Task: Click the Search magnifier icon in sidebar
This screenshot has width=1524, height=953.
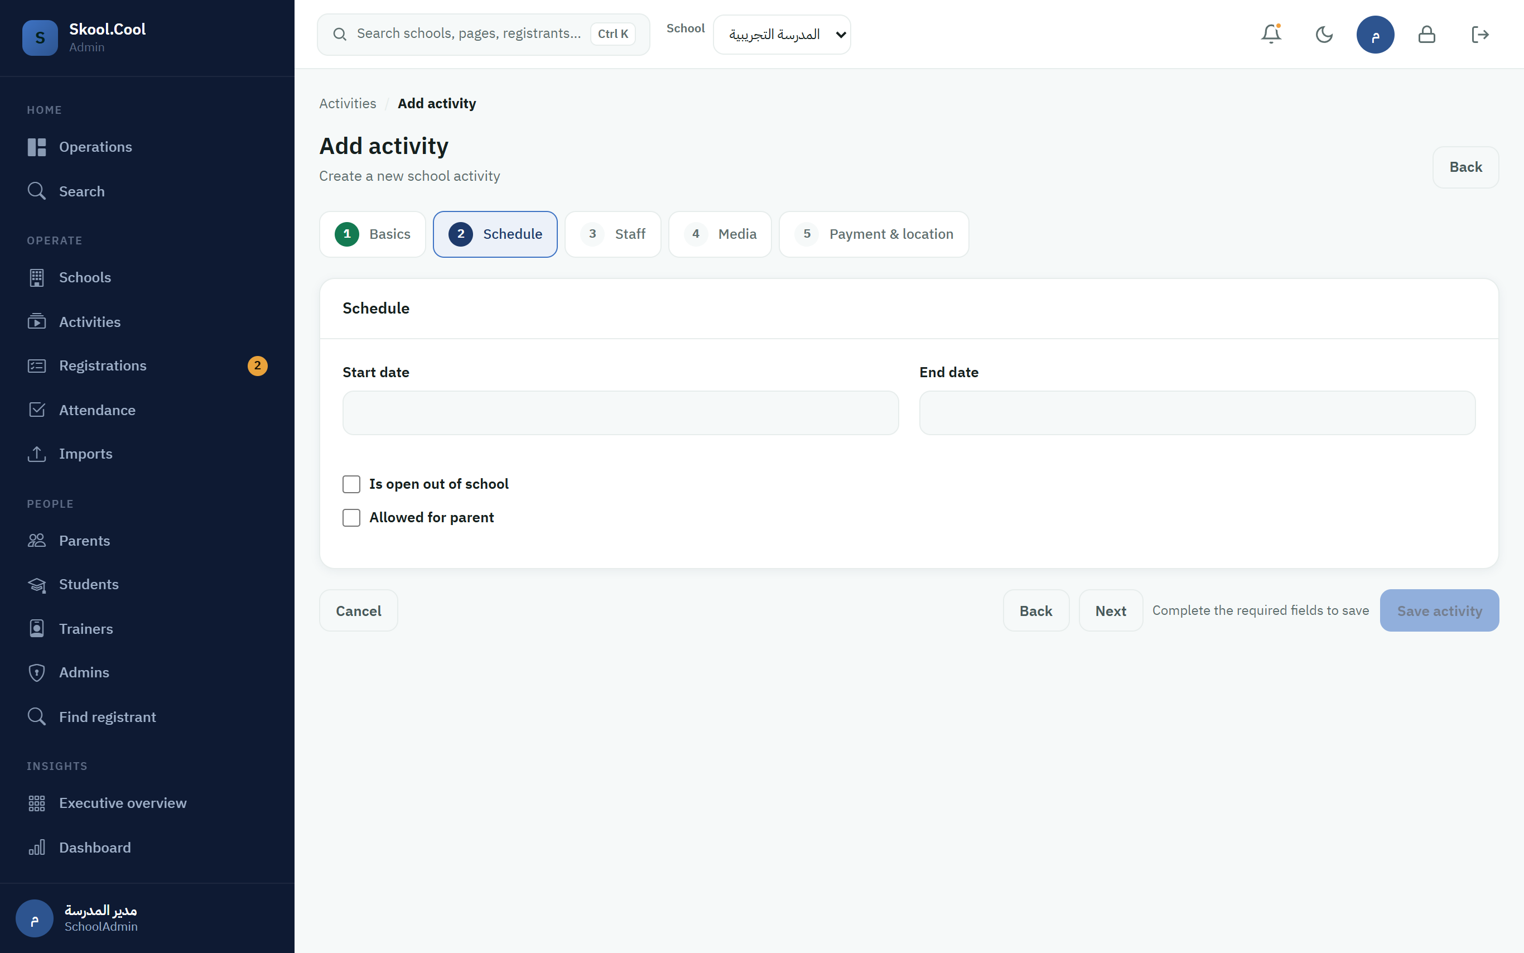Action: 37,191
